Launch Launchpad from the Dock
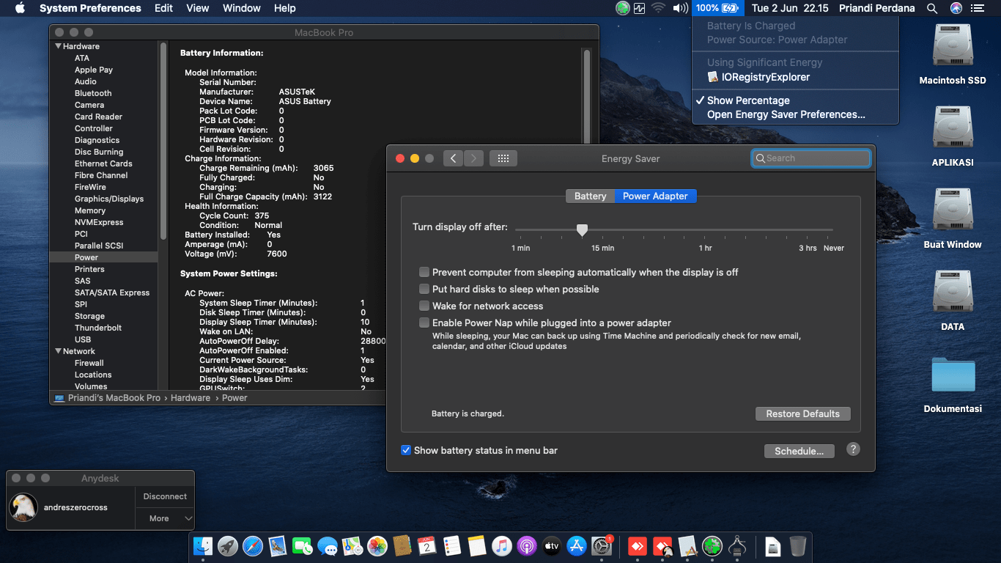The image size is (1001, 563). [228, 545]
